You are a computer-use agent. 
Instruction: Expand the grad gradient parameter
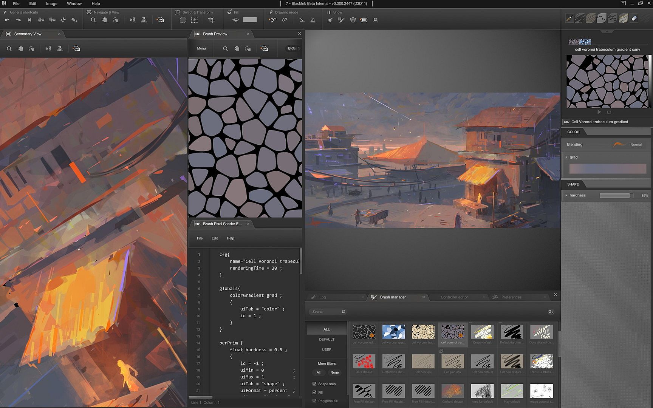click(x=566, y=157)
